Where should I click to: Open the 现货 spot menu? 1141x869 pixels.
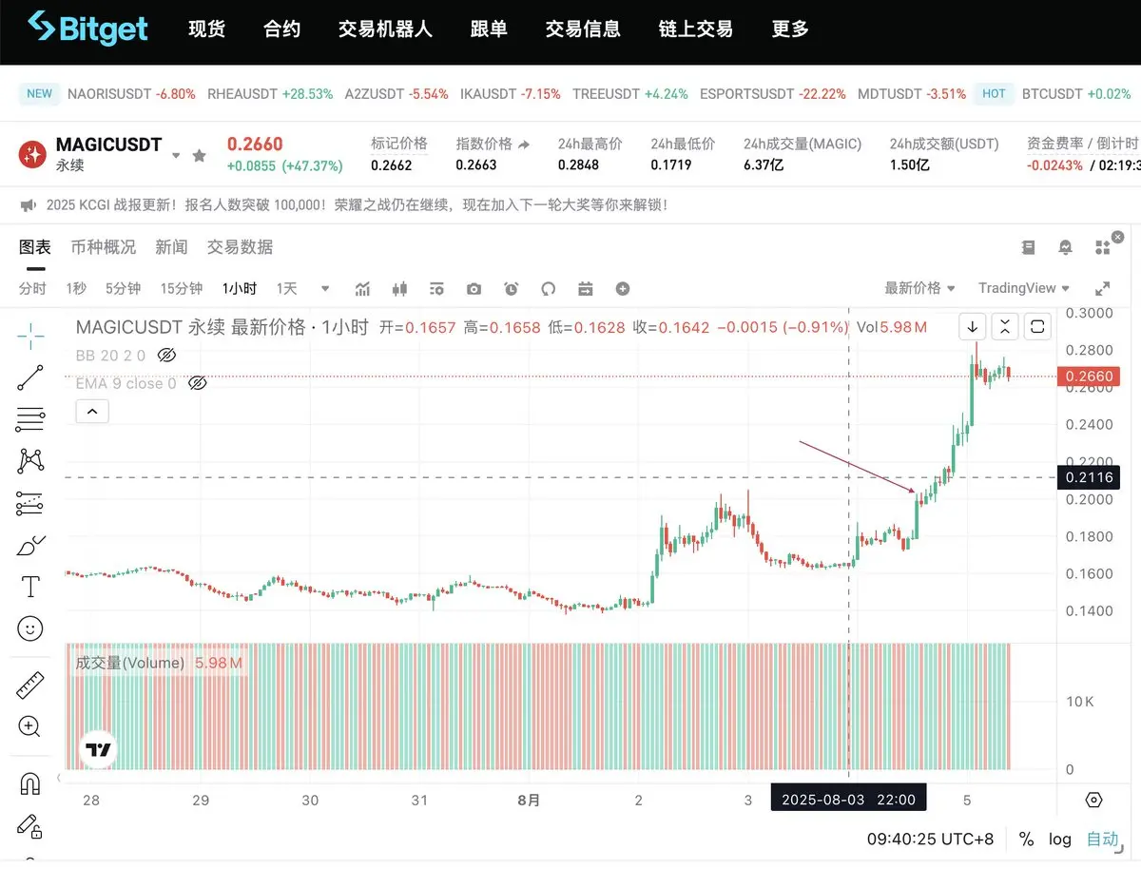(x=207, y=29)
